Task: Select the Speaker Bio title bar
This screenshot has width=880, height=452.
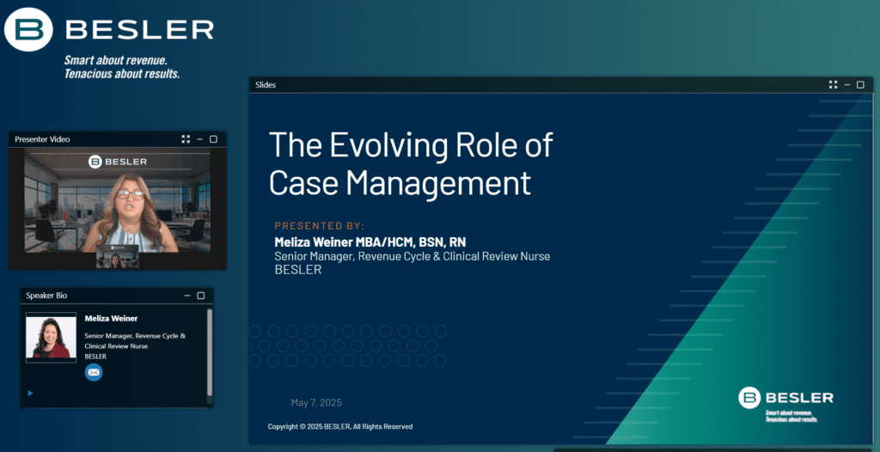Action: coord(117,296)
